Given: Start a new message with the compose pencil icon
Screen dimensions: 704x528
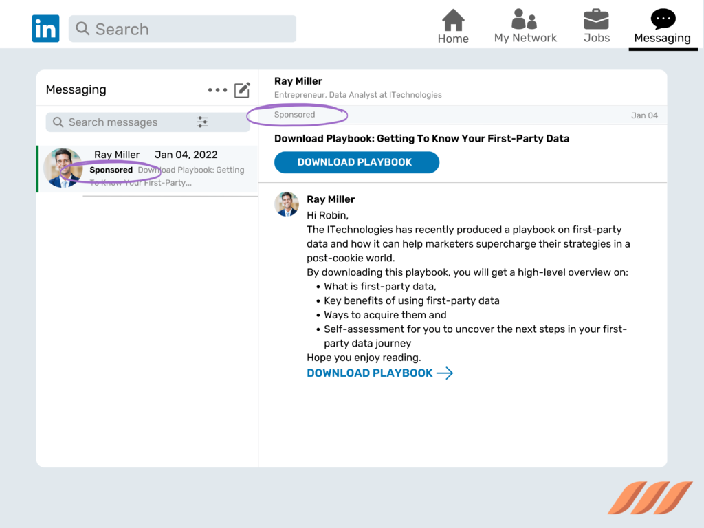Looking at the screenshot, I should 242,89.
